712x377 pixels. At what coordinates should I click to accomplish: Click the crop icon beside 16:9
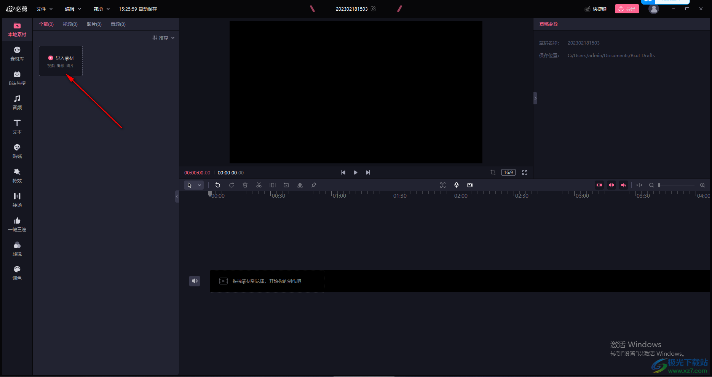493,173
